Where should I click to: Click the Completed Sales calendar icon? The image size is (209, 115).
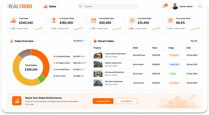point(93,20)
